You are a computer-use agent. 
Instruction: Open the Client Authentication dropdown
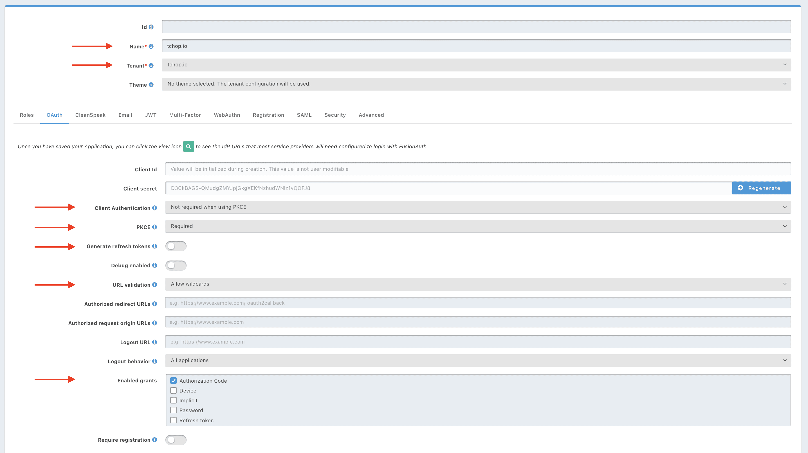tap(478, 207)
